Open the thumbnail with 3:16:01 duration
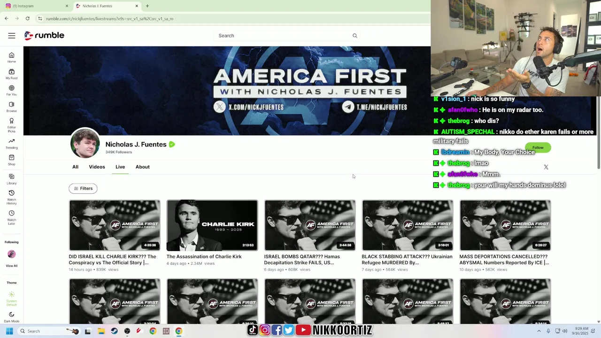This screenshot has height=338, width=601. click(x=408, y=225)
